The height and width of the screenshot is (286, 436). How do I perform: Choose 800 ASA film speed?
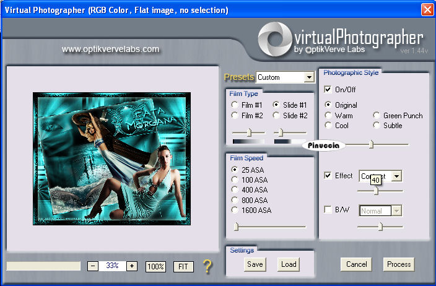click(235, 200)
